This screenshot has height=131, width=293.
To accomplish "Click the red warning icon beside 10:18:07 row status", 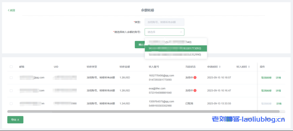I will [195, 78].
